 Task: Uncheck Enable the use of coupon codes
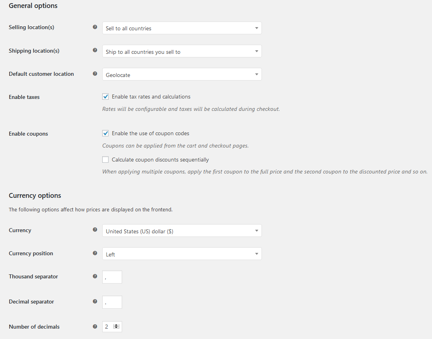[x=105, y=133]
